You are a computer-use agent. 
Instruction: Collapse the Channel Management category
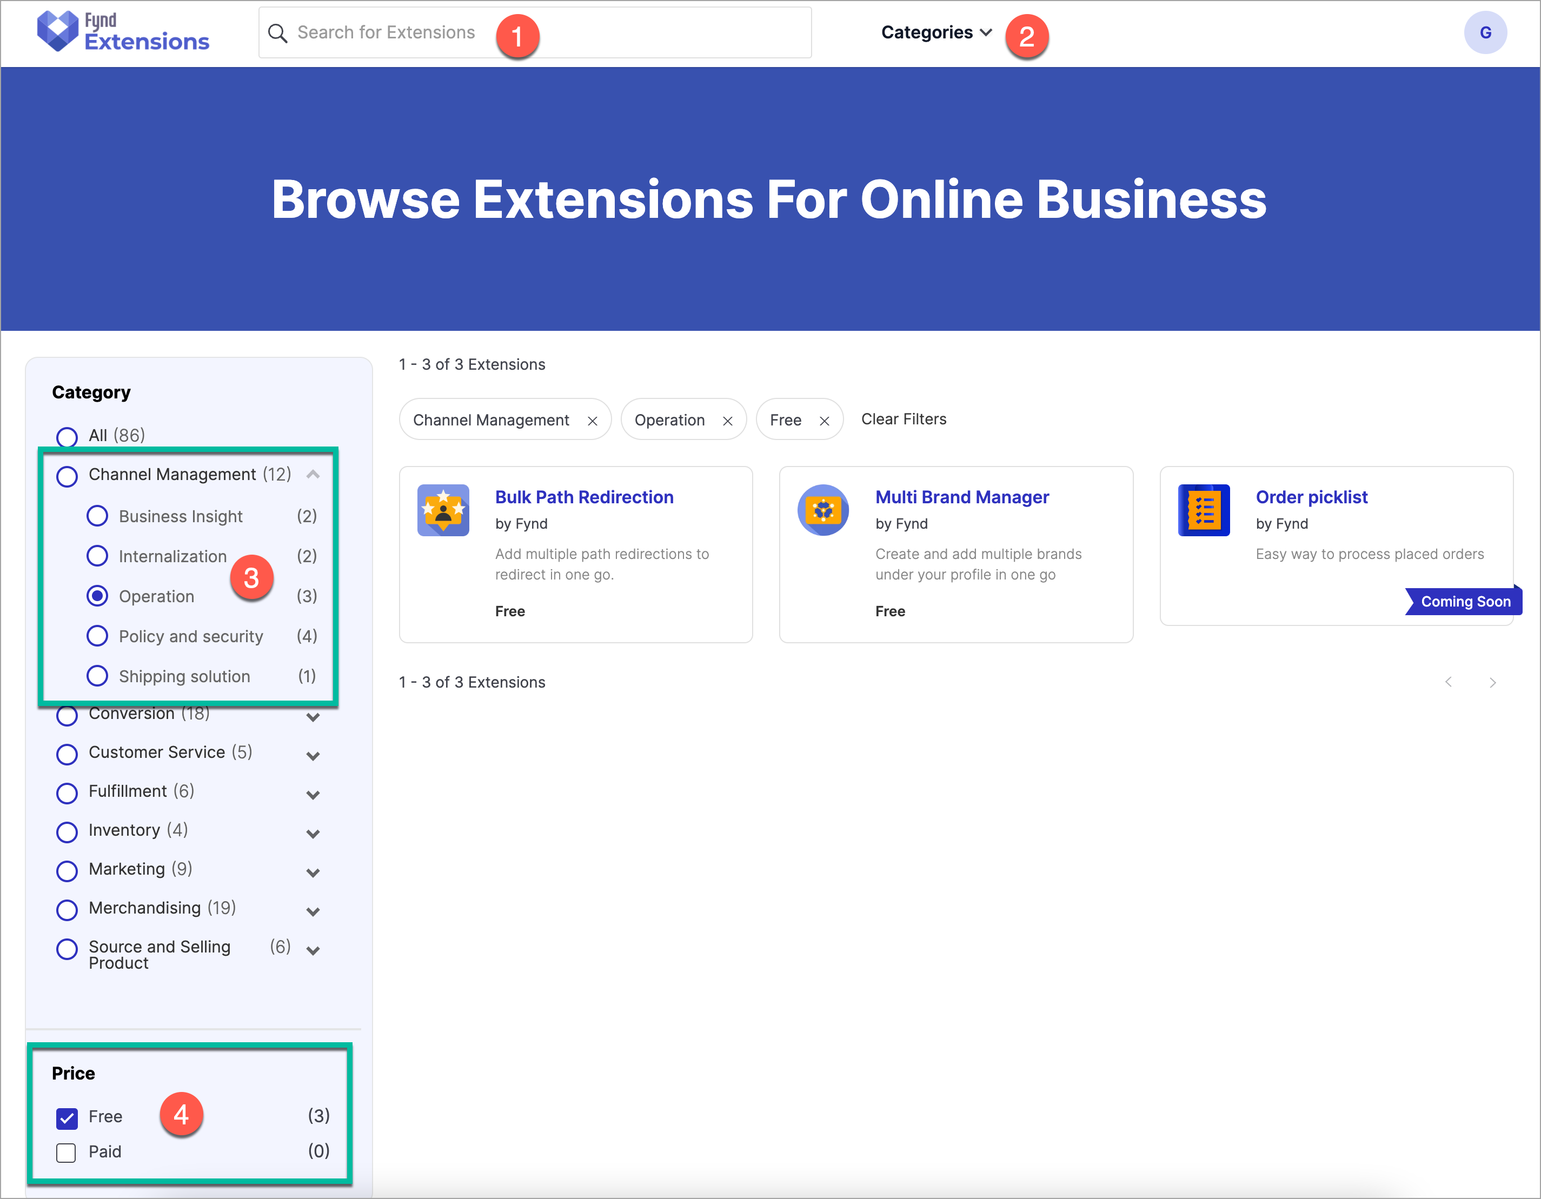tap(313, 475)
